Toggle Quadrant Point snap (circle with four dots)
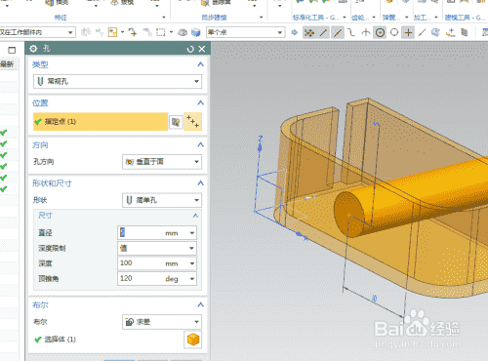 (x=394, y=32)
